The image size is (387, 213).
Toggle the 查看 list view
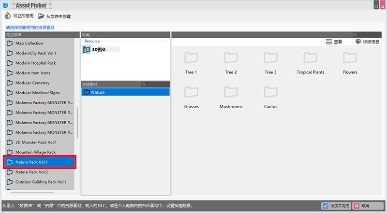(334, 42)
